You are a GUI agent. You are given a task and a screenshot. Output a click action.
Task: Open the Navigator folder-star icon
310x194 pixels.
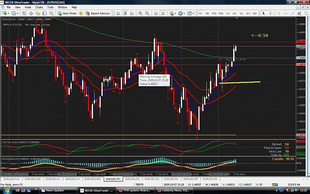(x=38, y=13)
